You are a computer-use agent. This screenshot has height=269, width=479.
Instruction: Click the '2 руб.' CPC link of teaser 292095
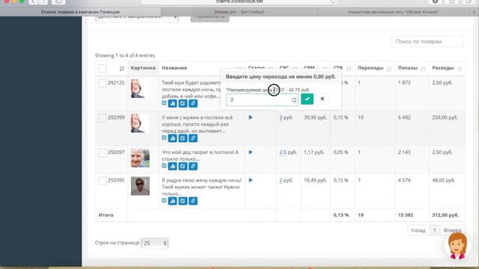coord(286,181)
